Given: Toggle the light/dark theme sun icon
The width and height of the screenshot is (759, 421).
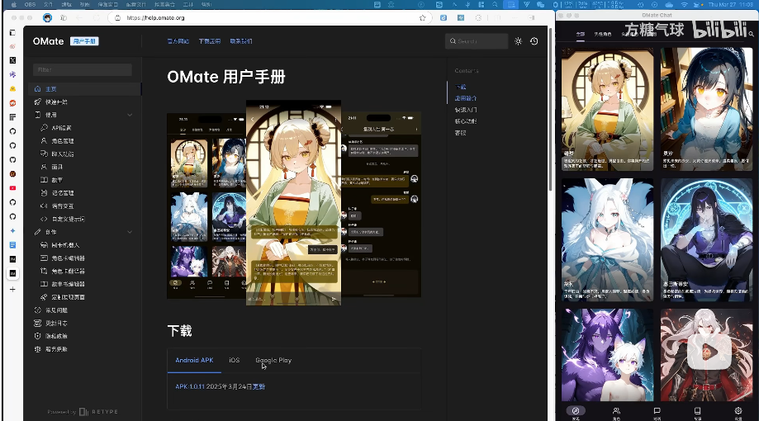Looking at the screenshot, I should (518, 41).
